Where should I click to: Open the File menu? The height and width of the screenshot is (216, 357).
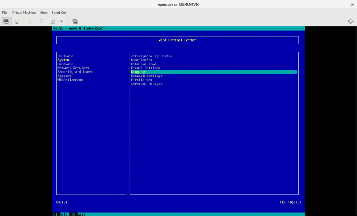coord(5,13)
